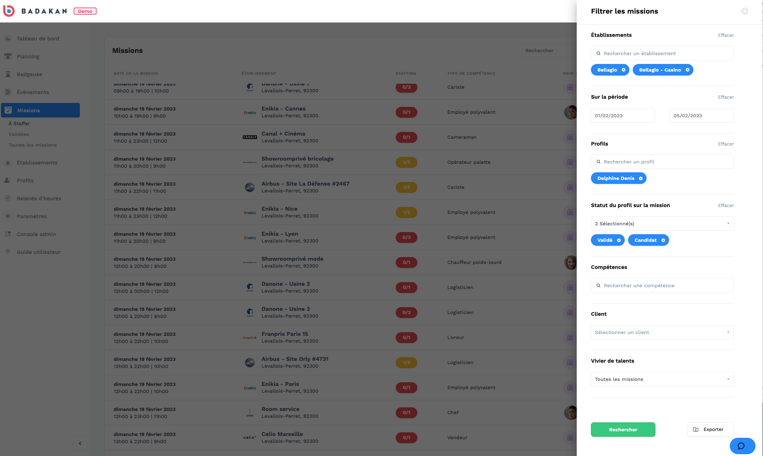
Task: Go to Toutes les missions submenu
Action: pyautogui.click(x=33, y=145)
